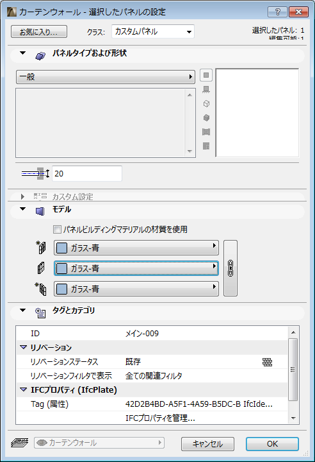Confirm with the OK button
This screenshot has width=315, height=462.
coord(272,444)
